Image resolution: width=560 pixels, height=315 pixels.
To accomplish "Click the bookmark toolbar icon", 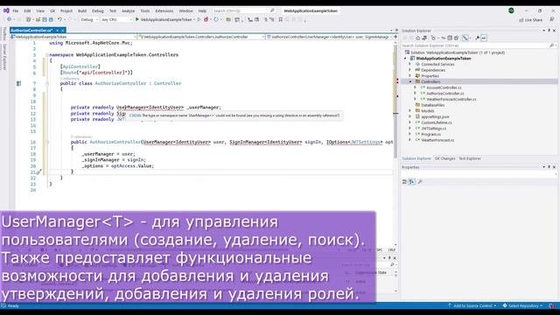I will pos(281,19).
